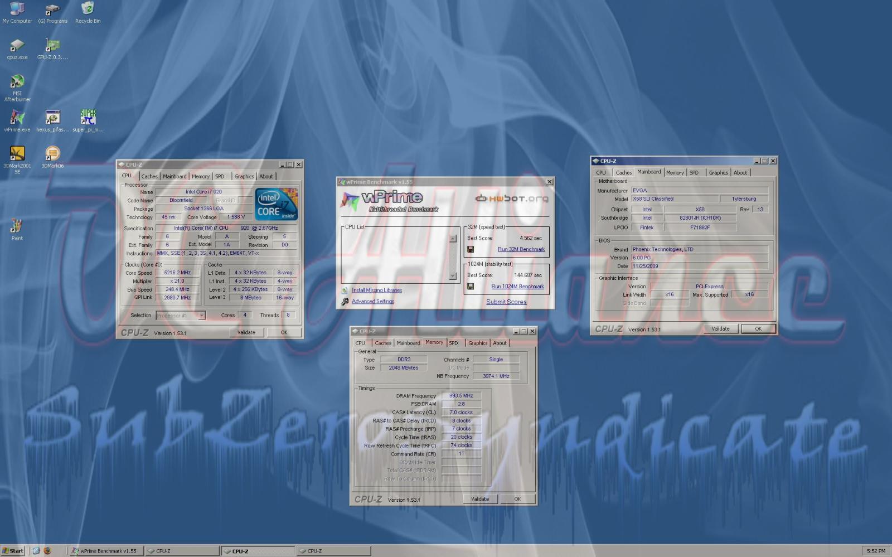
Task: Select the hexus_pifast desktop icon
Action: pos(52,121)
